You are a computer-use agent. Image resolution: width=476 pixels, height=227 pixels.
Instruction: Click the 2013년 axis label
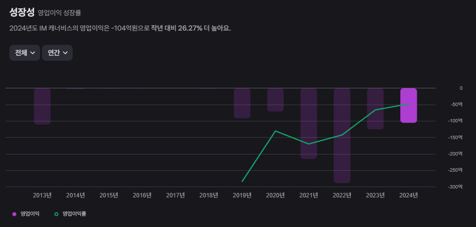[42, 195]
